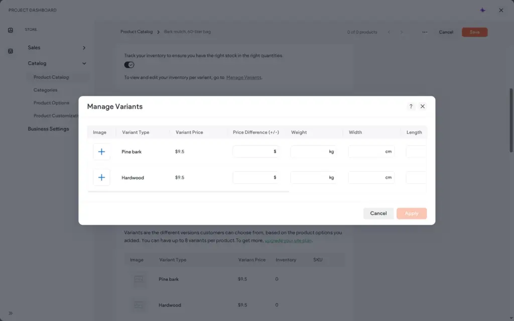This screenshot has height=321, width=514.
Task: Collapse the Catalog section
Action: tap(57, 63)
